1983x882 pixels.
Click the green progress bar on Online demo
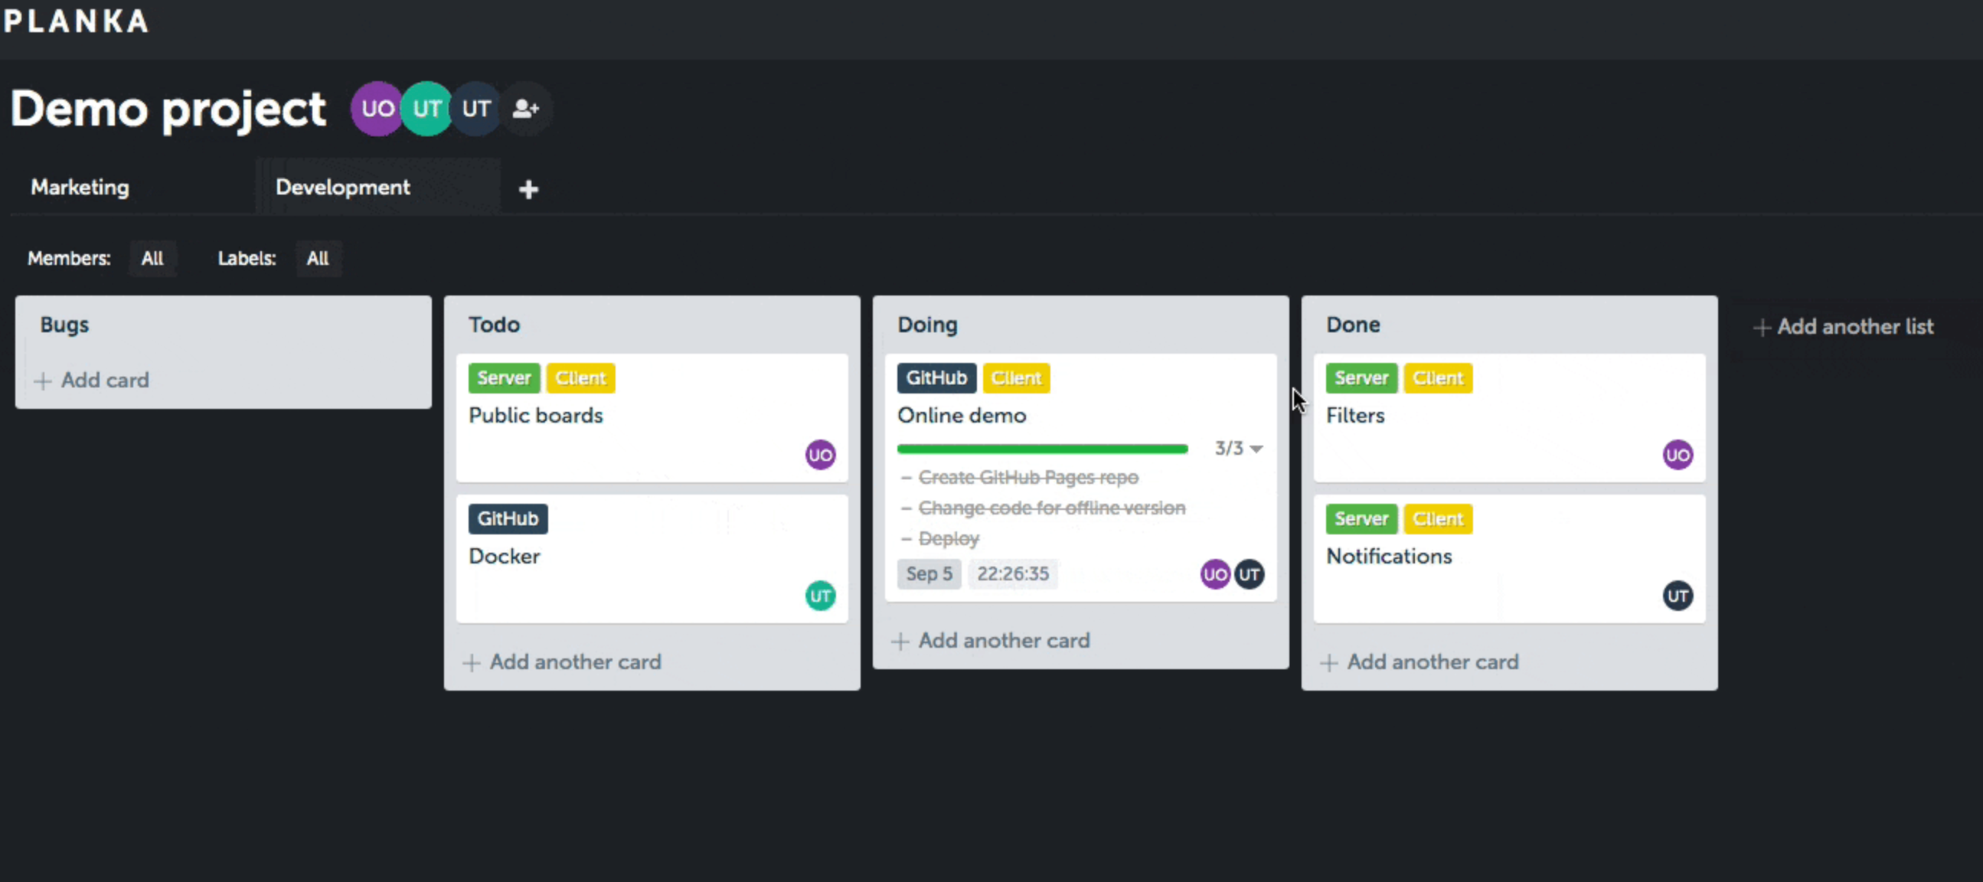[1041, 449]
